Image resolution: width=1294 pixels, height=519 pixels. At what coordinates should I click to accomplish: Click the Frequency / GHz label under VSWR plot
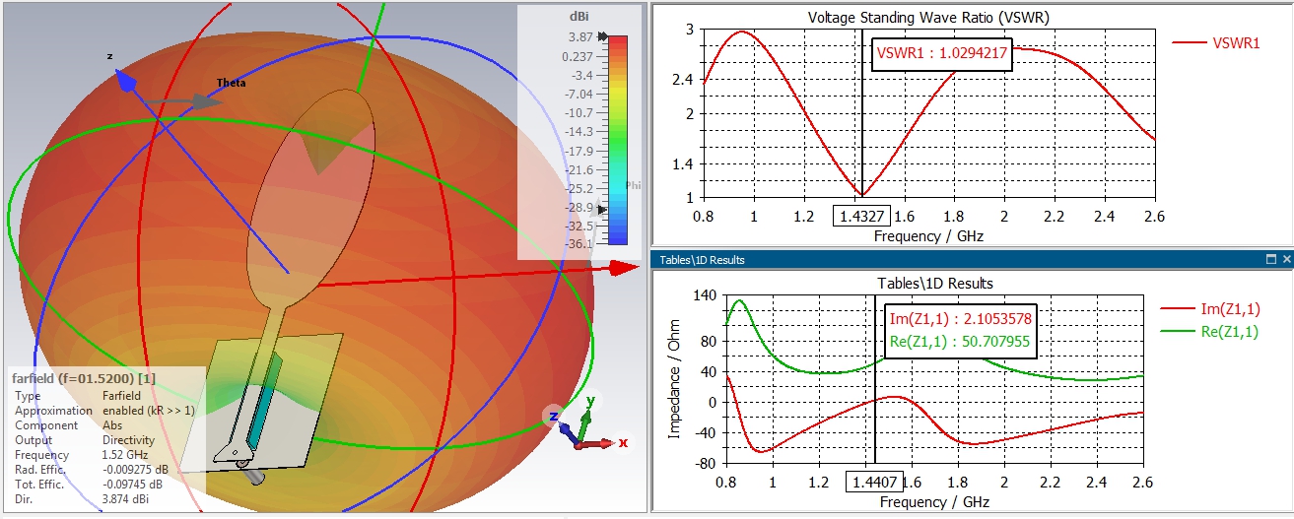[x=928, y=236]
